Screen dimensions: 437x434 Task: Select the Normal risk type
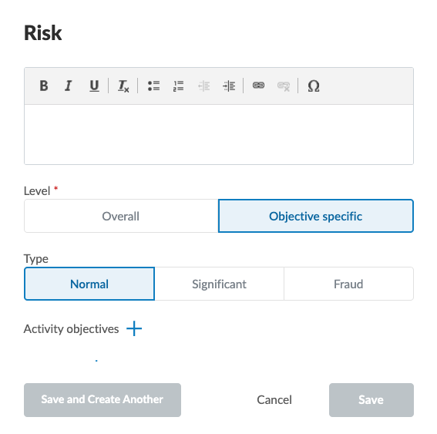pyautogui.click(x=89, y=284)
